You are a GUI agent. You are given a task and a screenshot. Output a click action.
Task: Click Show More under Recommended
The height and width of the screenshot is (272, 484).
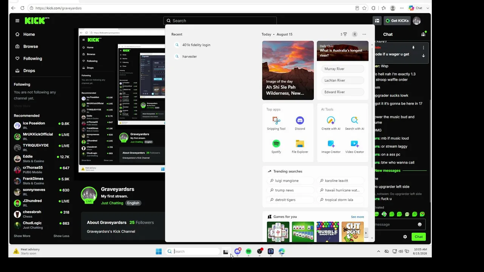(22, 236)
